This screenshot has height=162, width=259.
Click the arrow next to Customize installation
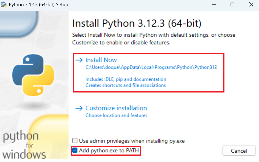[x=79, y=108]
